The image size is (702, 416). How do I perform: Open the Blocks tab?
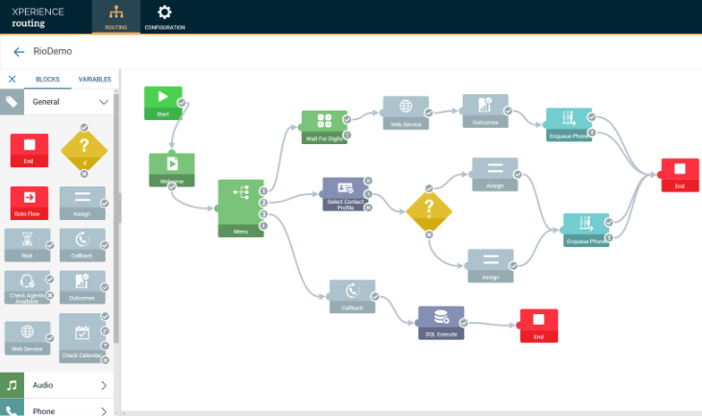pos(47,80)
